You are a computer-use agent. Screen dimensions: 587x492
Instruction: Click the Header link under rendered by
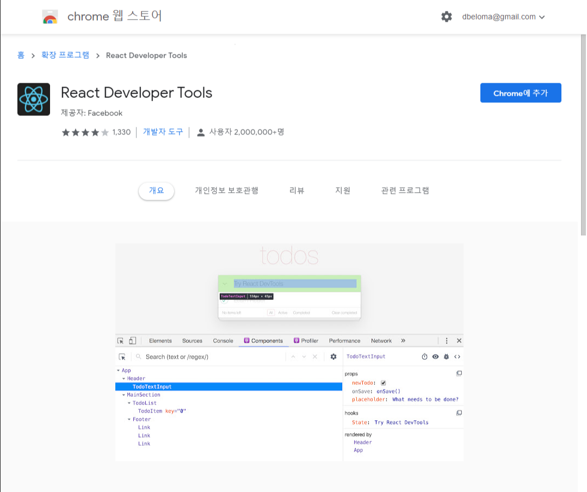[x=363, y=442]
